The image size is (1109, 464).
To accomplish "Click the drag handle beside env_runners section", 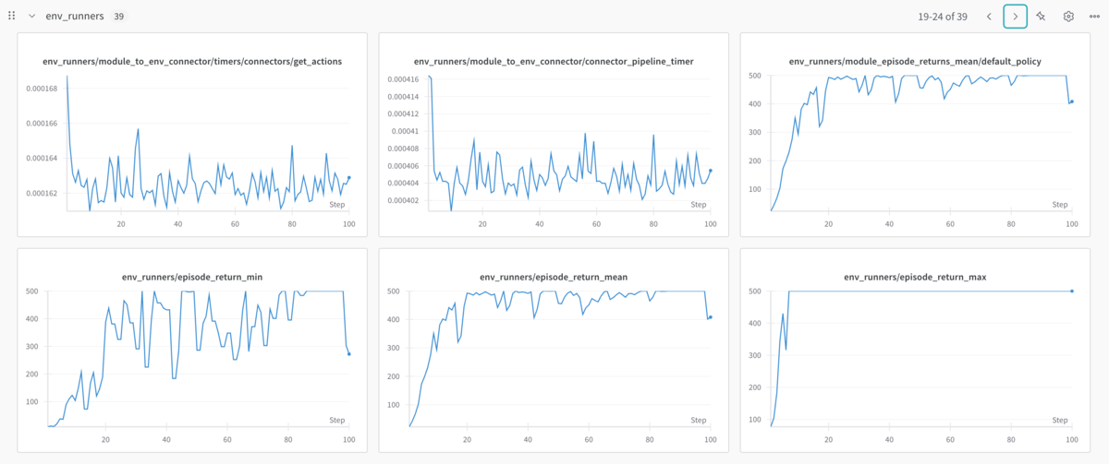I will tap(12, 17).
